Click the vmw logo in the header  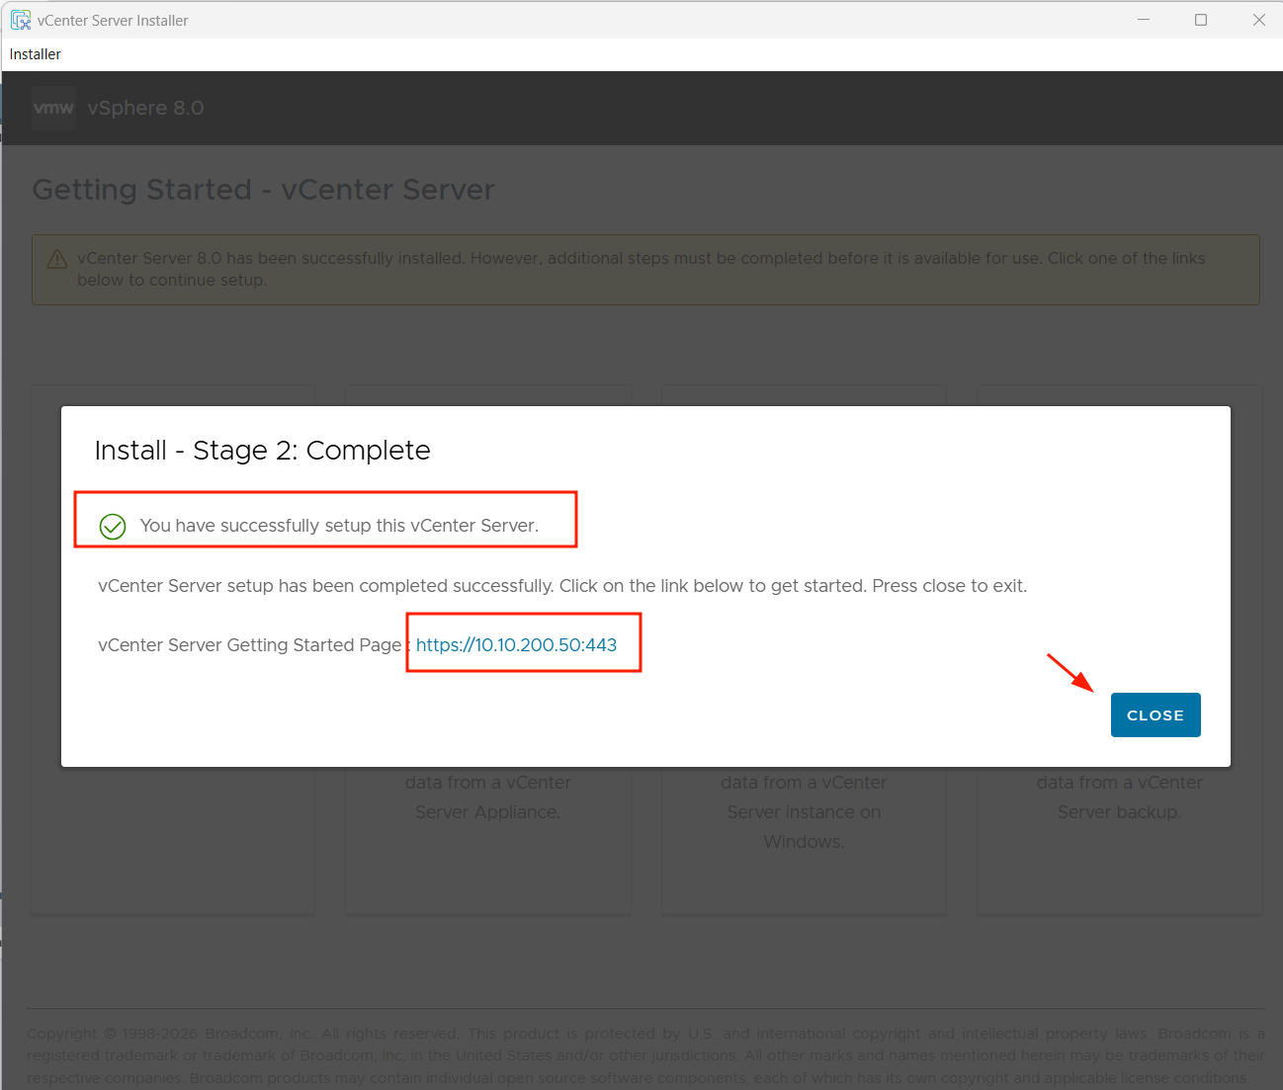[53, 108]
